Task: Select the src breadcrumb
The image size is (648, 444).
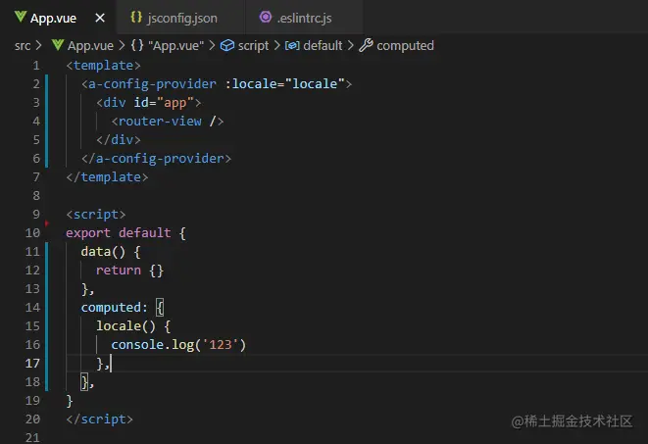Action: pos(23,45)
